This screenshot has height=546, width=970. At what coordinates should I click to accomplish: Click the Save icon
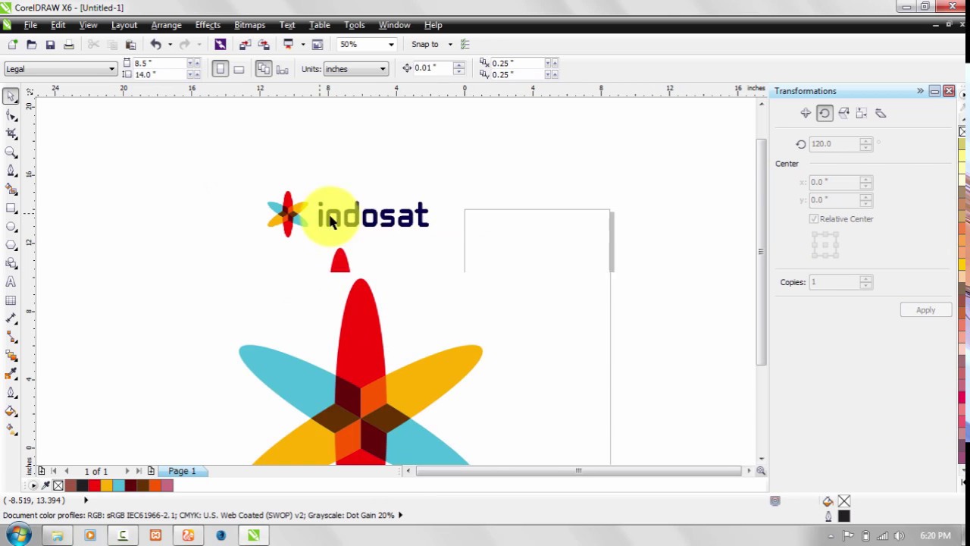click(x=50, y=45)
